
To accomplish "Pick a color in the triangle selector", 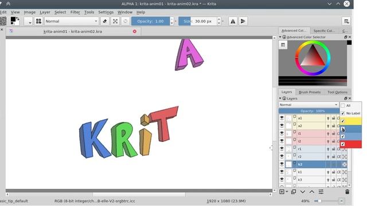I will (x=313, y=57).
